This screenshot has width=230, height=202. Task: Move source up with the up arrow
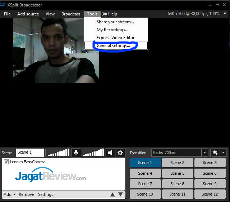click(x=112, y=194)
